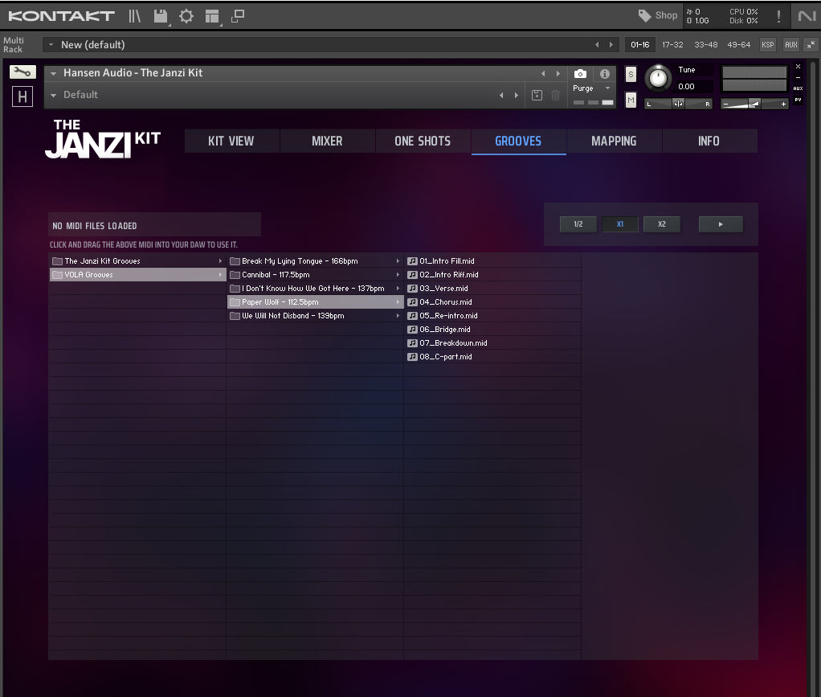Enable half-time 1/2 tempo button
The image size is (821, 697).
578,224
